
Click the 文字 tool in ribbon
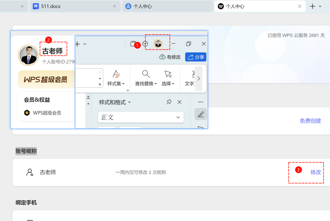coord(189,78)
